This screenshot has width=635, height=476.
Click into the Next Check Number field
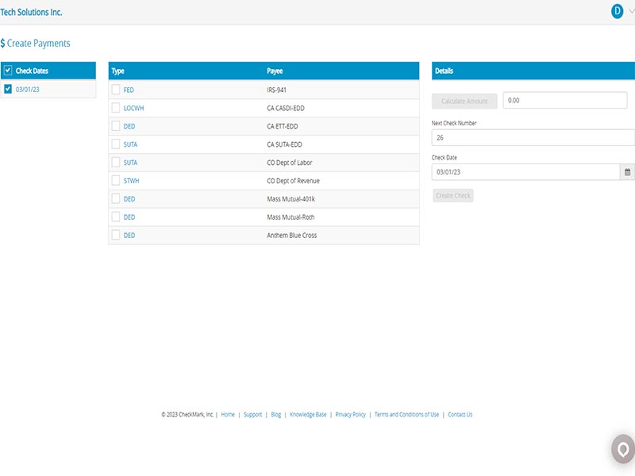click(532, 137)
